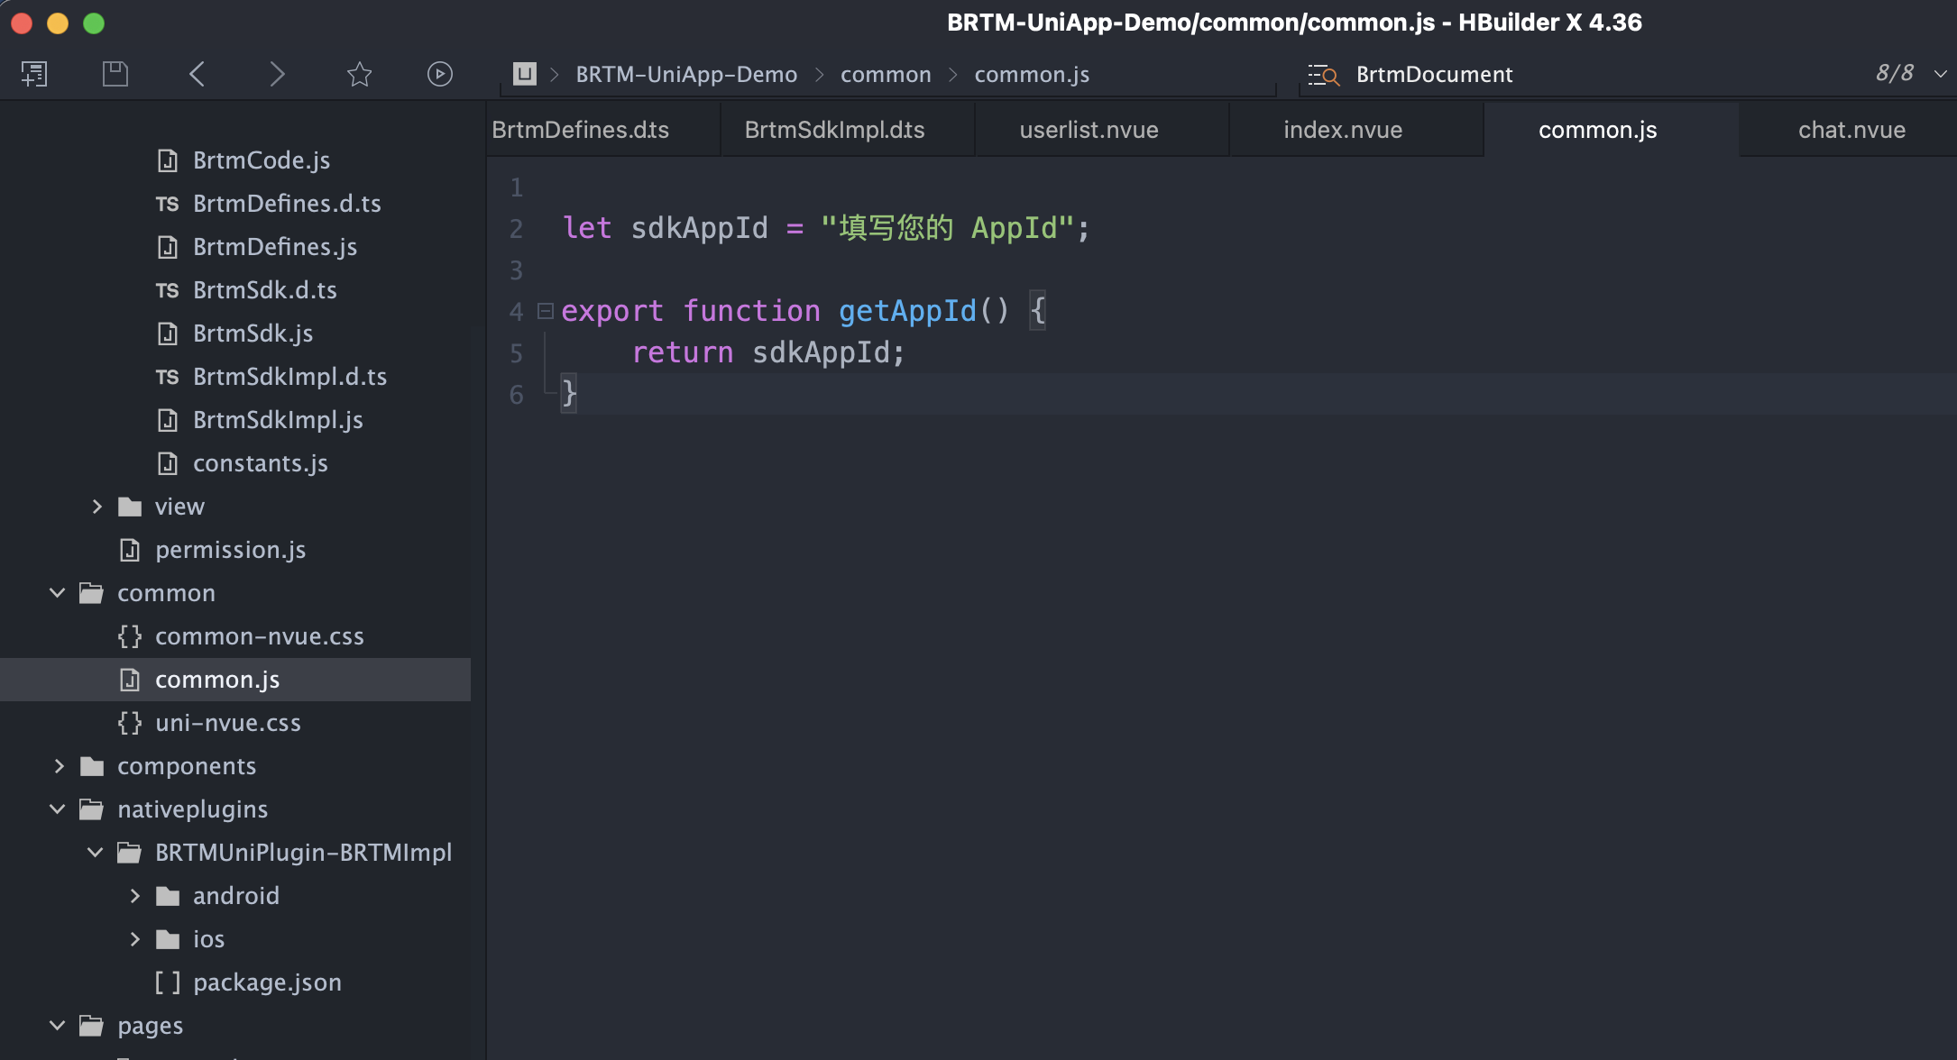This screenshot has height=1060, width=1957.
Task: Click the bookmark star icon
Action: (360, 74)
